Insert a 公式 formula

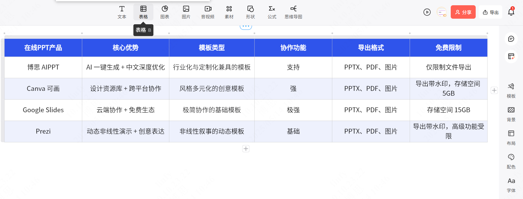tap(272, 12)
